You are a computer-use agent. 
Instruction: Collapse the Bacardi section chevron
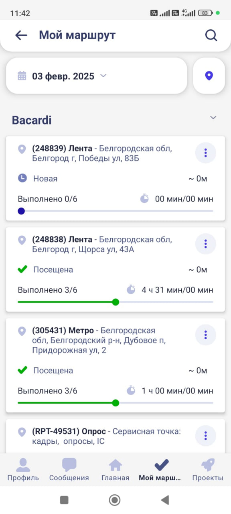[213, 118]
